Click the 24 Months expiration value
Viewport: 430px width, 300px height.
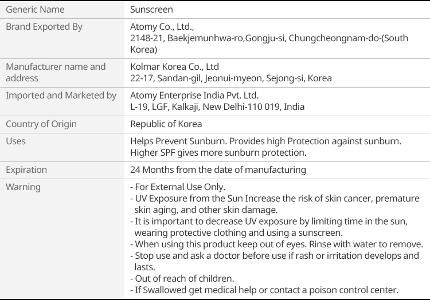(218, 169)
